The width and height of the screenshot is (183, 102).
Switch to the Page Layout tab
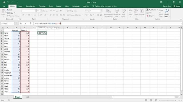pyautogui.click(x=31, y=6)
